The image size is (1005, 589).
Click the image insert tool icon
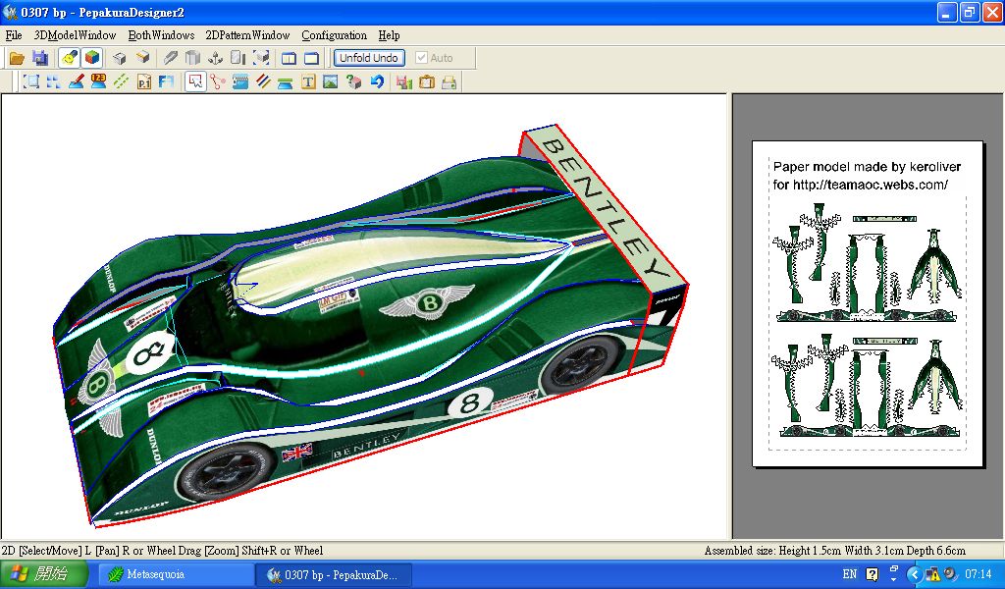point(331,82)
